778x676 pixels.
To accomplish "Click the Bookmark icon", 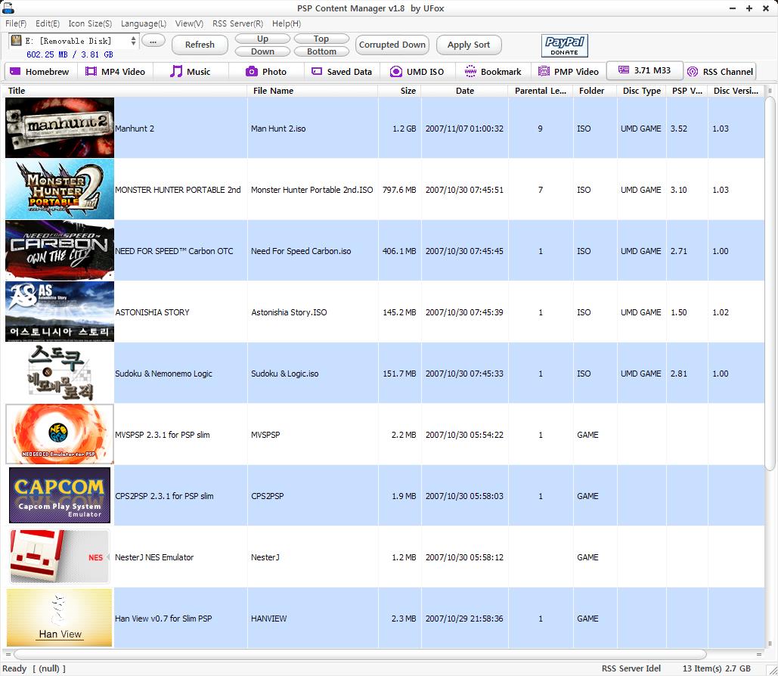I will [x=470, y=72].
